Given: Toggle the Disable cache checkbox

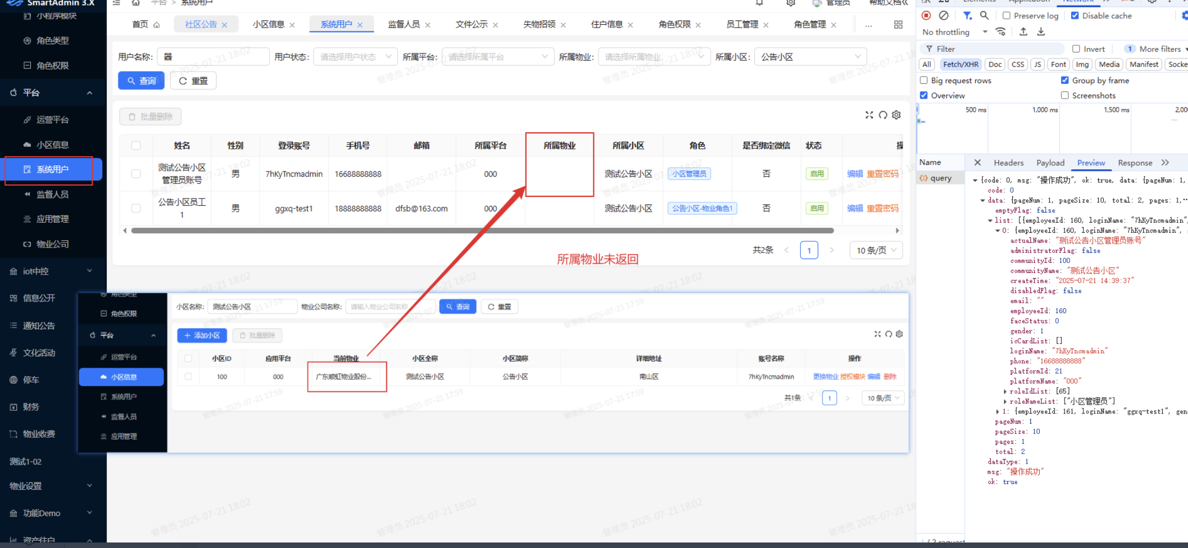Looking at the screenshot, I should [x=1074, y=15].
